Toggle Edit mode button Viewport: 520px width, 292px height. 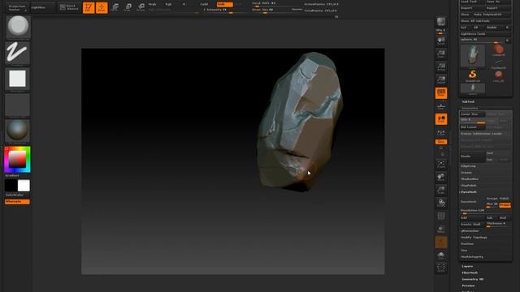(89, 7)
